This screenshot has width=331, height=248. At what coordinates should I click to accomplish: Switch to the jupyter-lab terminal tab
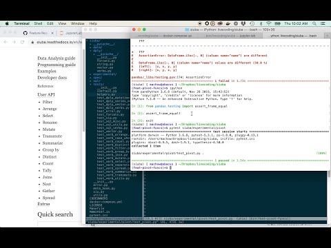click(x=230, y=36)
